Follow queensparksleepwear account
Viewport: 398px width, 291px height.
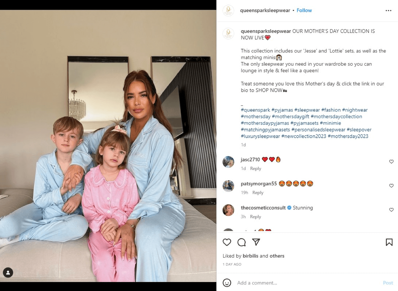[304, 10]
